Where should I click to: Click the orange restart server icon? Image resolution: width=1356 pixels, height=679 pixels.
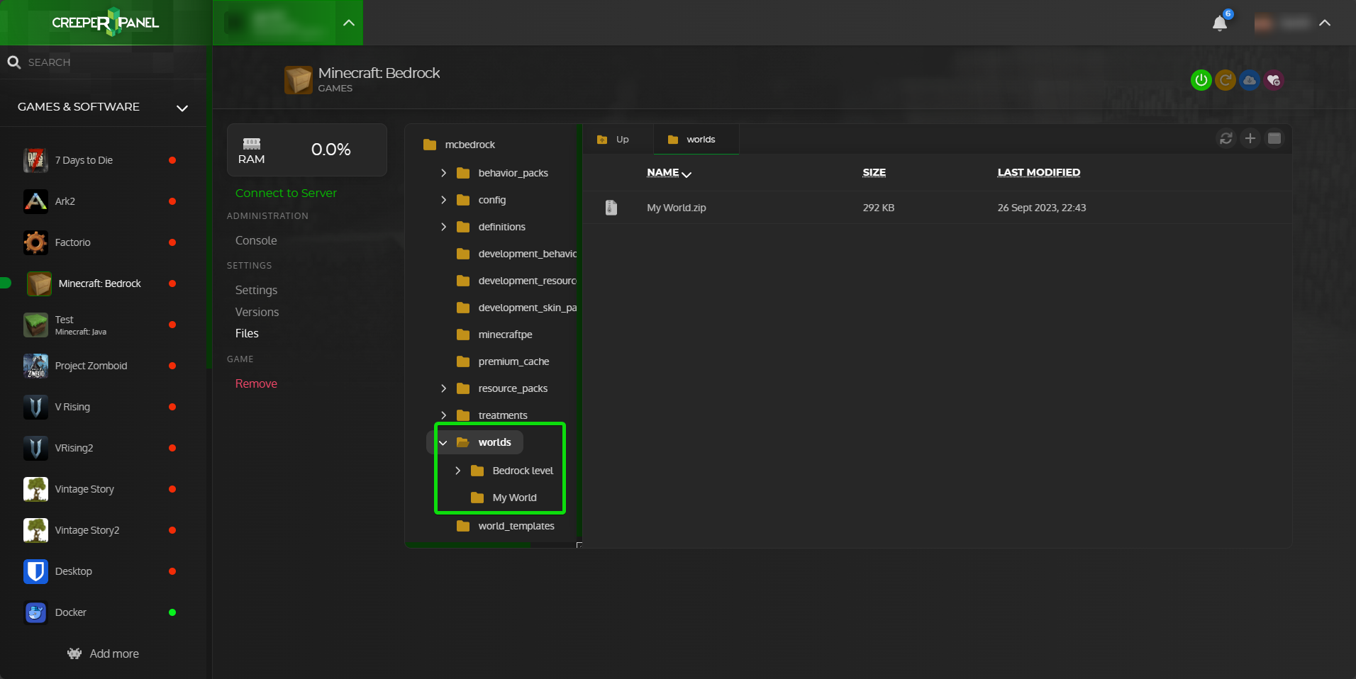point(1226,80)
